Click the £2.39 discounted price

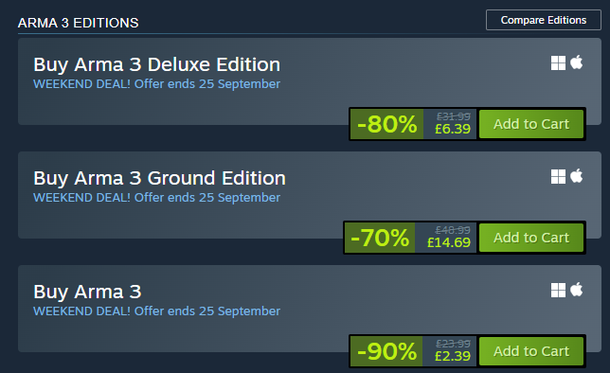(453, 356)
